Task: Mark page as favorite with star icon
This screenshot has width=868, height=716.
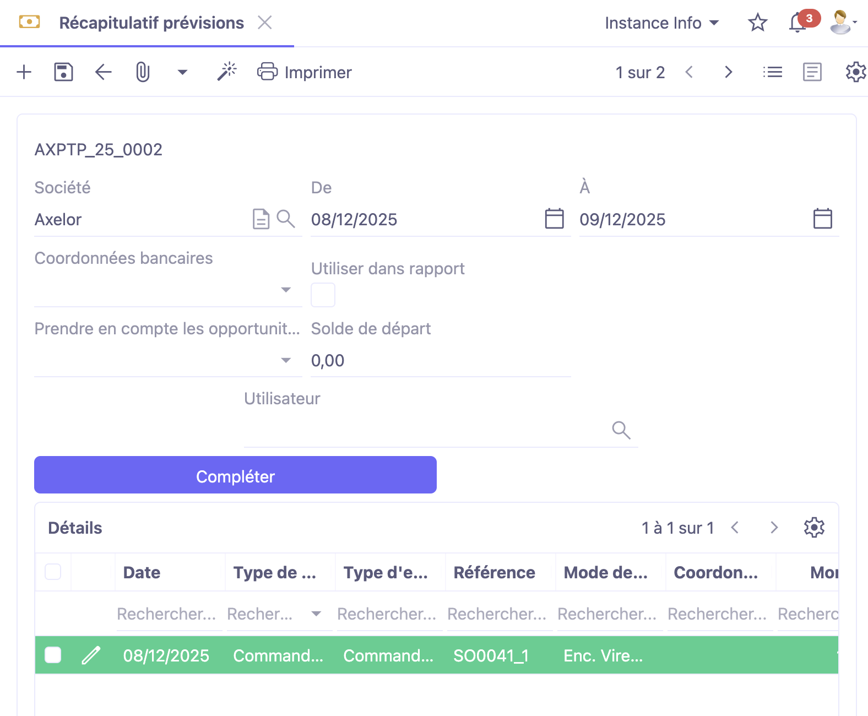Action: click(x=757, y=23)
